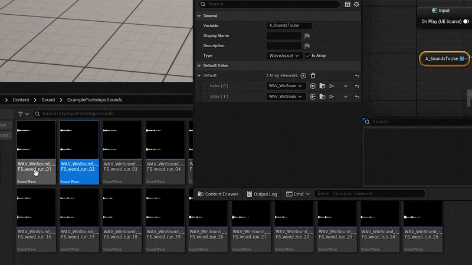Click the flag icon beside Display Name
Screen dimensions: 472x265
(x=307, y=36)
